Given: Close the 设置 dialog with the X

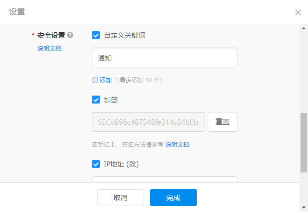Looking at the screenshot, I should tap(298, 12).
